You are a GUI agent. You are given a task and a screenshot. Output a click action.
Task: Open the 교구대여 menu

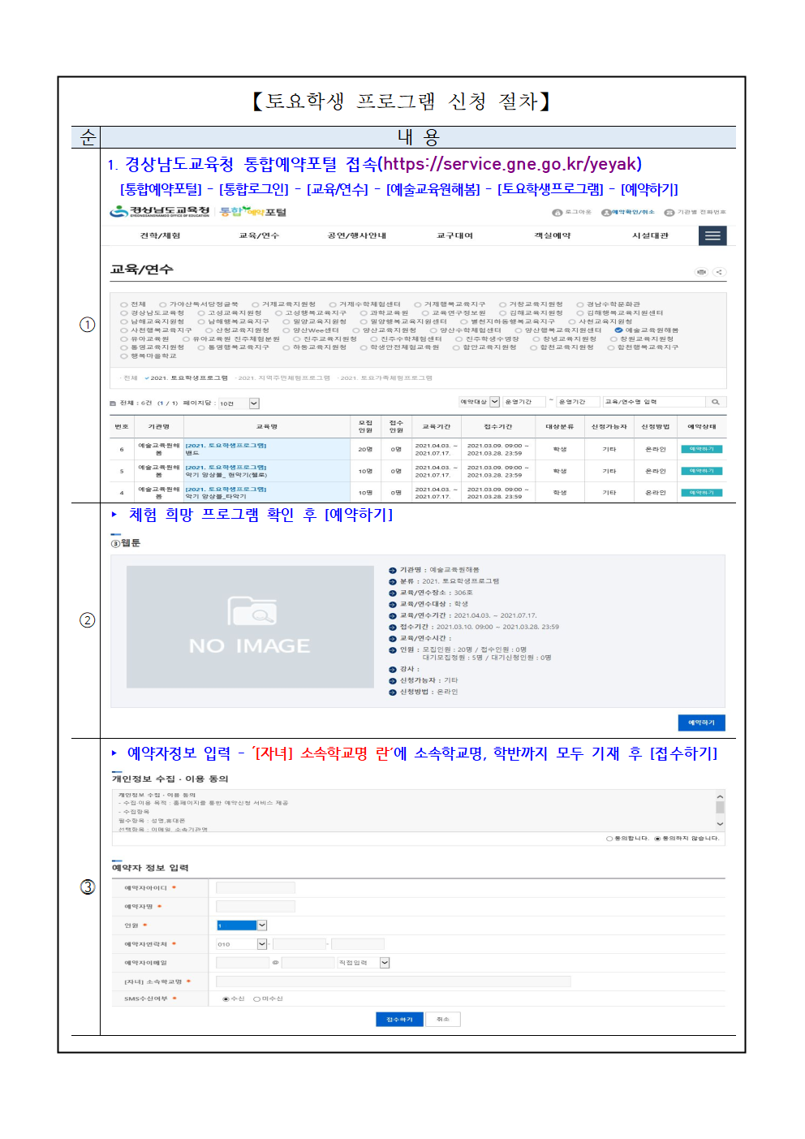pos(454,235)
